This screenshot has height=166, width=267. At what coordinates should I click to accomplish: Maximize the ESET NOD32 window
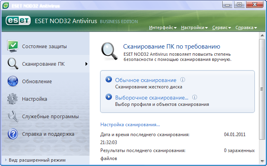tap(239, 5)
